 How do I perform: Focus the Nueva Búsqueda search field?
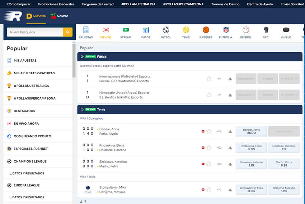(35, 32)
